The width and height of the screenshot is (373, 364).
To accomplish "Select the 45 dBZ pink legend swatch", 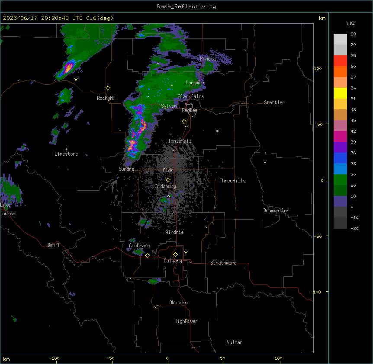I will (340, 126).
